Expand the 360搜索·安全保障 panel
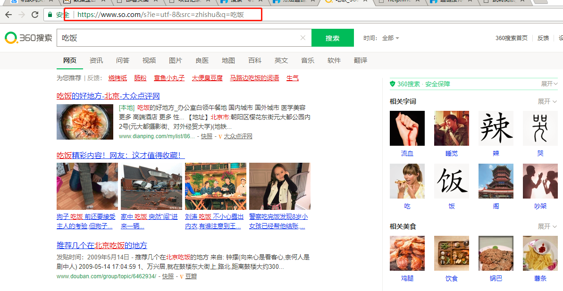Image resolution: width=563 pixels, height=291 pixels. [549, 83]
